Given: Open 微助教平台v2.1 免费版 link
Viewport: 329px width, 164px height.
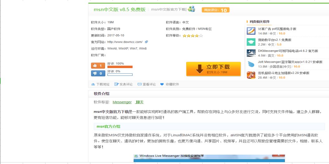Looking at the screenshot, I should coord(275,40).
